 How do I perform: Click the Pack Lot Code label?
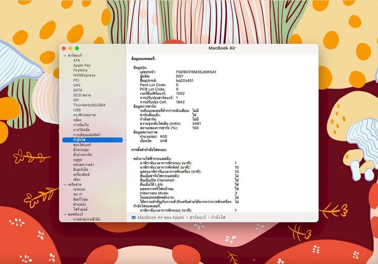click(153, 85)
